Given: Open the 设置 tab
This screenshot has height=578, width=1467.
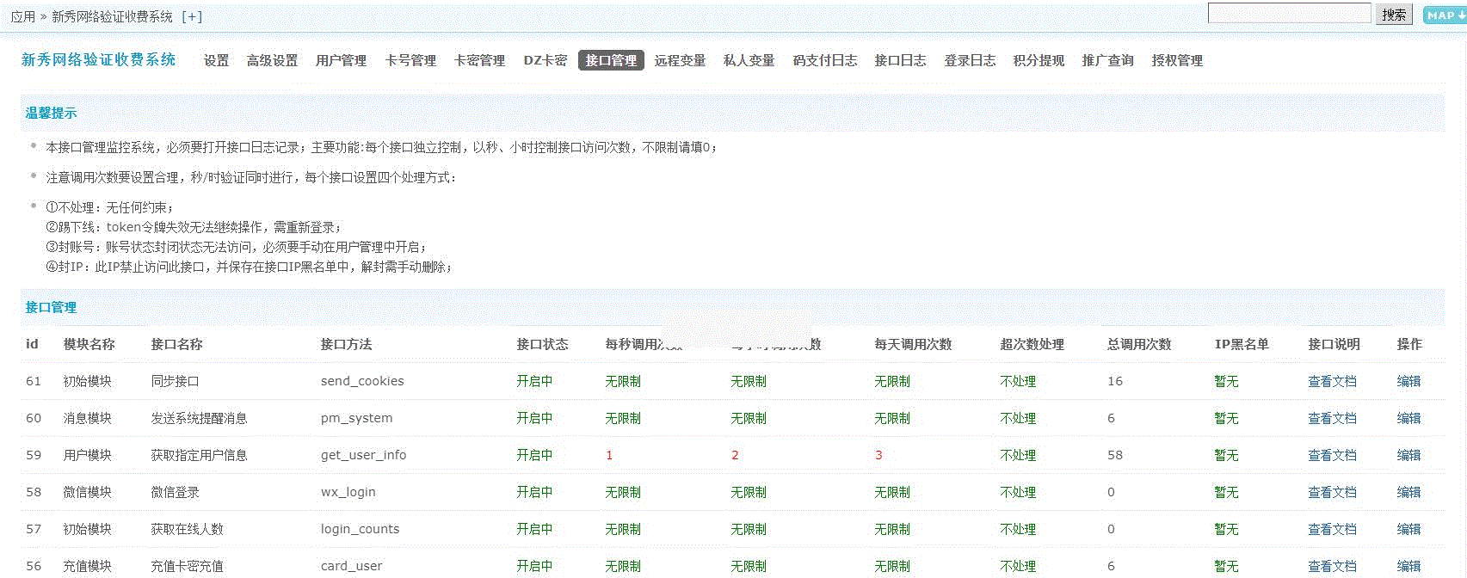Looking at the screenshot, I should [216, 60].
